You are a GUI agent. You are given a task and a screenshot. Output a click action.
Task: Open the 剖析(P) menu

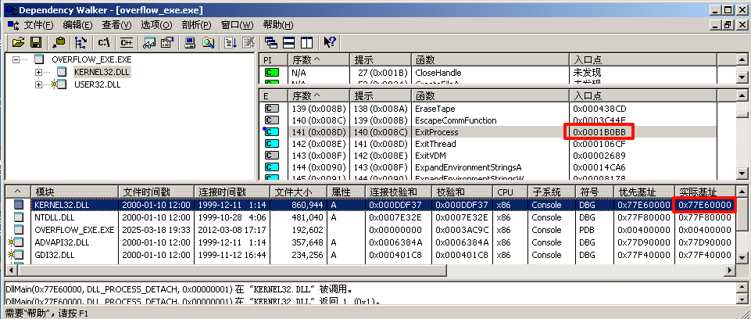tap(196, 25)
